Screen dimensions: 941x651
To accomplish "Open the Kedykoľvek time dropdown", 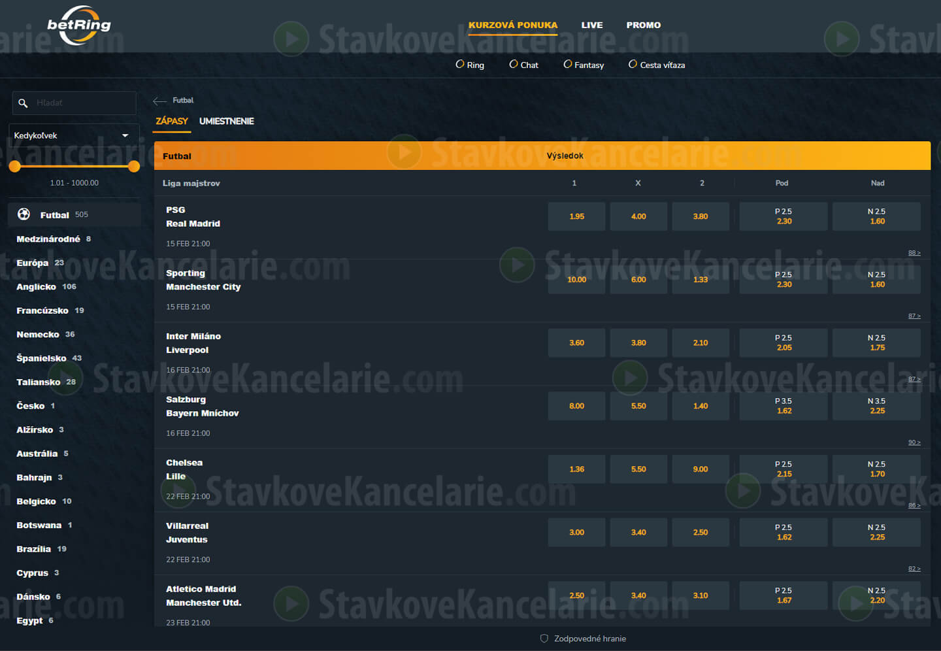I will coord(74,135).
